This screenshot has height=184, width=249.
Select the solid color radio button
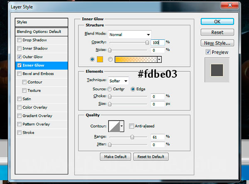pyautogui.click(x=92, y=59)
